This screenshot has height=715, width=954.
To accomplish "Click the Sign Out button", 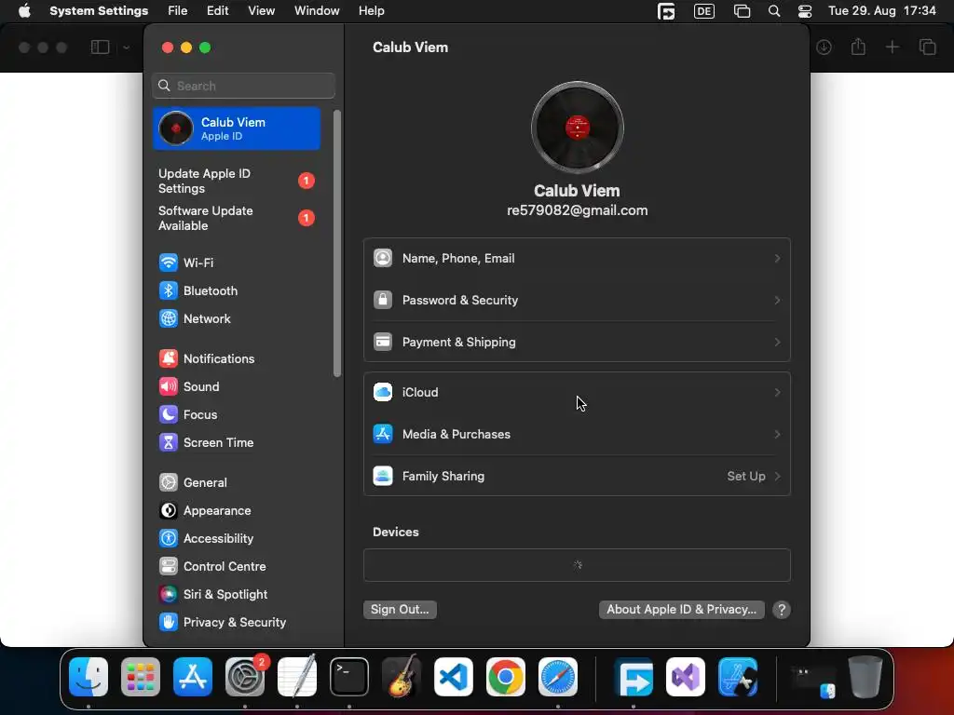I will (x=400, y=610).
